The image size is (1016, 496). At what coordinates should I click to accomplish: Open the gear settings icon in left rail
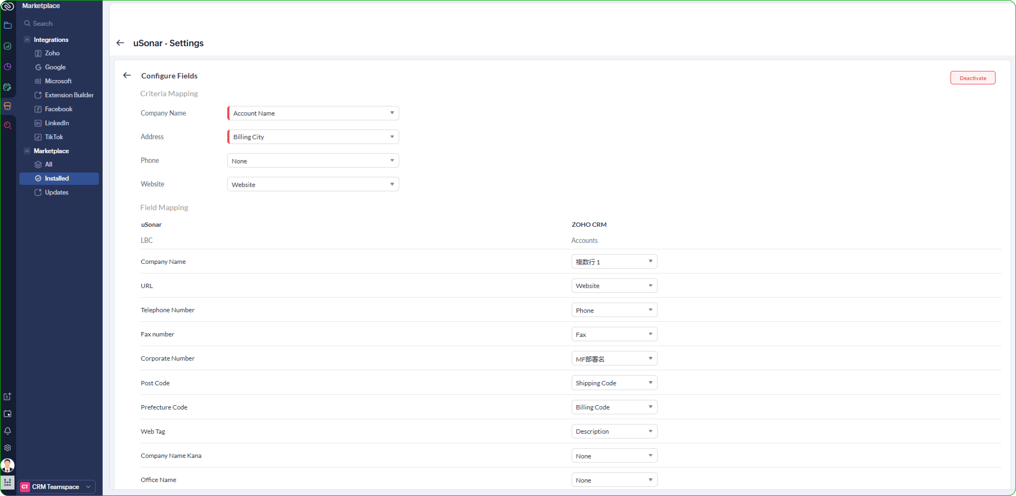tap(8, 448)
